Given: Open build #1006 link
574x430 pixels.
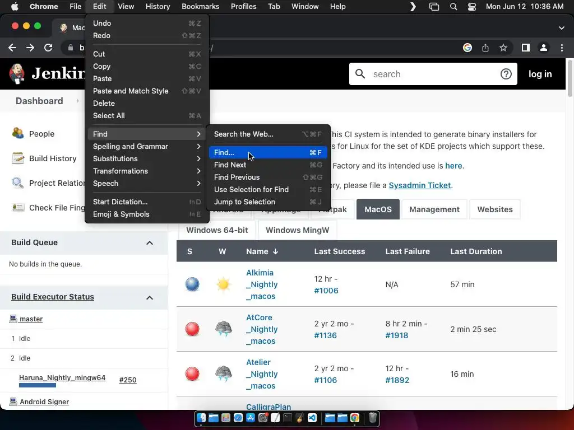Looking at the screenshot, I should (x=326, y=291).
